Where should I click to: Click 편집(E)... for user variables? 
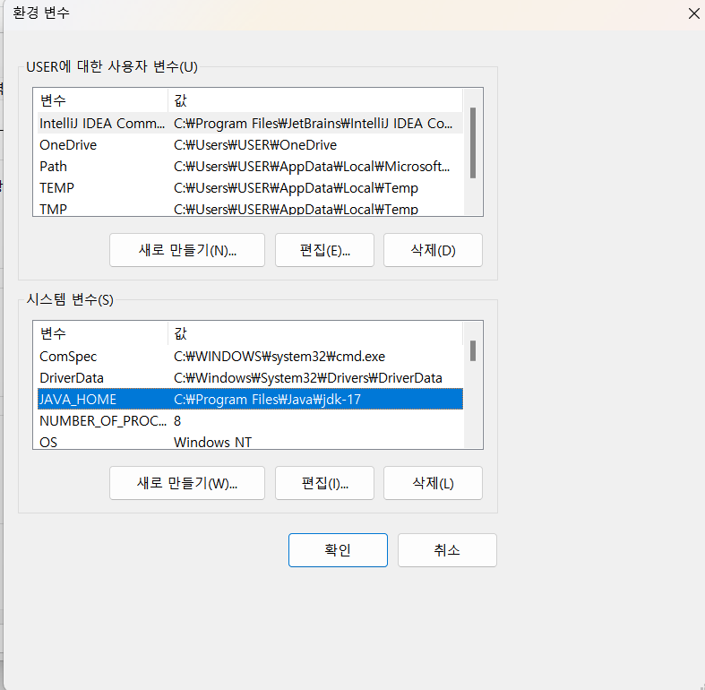(x=324, y=250)
